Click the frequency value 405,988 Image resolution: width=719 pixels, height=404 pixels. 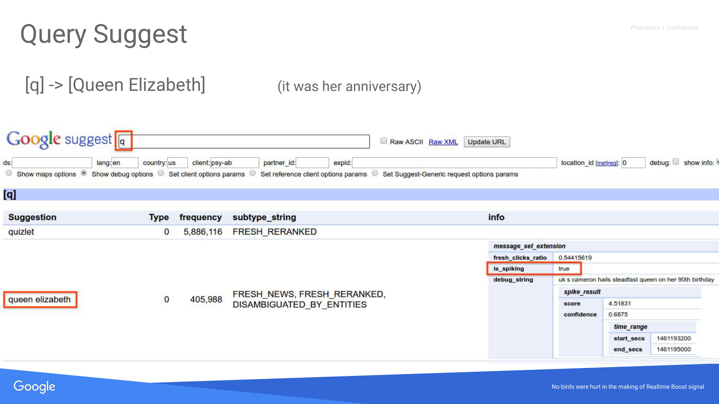(206, 299)
